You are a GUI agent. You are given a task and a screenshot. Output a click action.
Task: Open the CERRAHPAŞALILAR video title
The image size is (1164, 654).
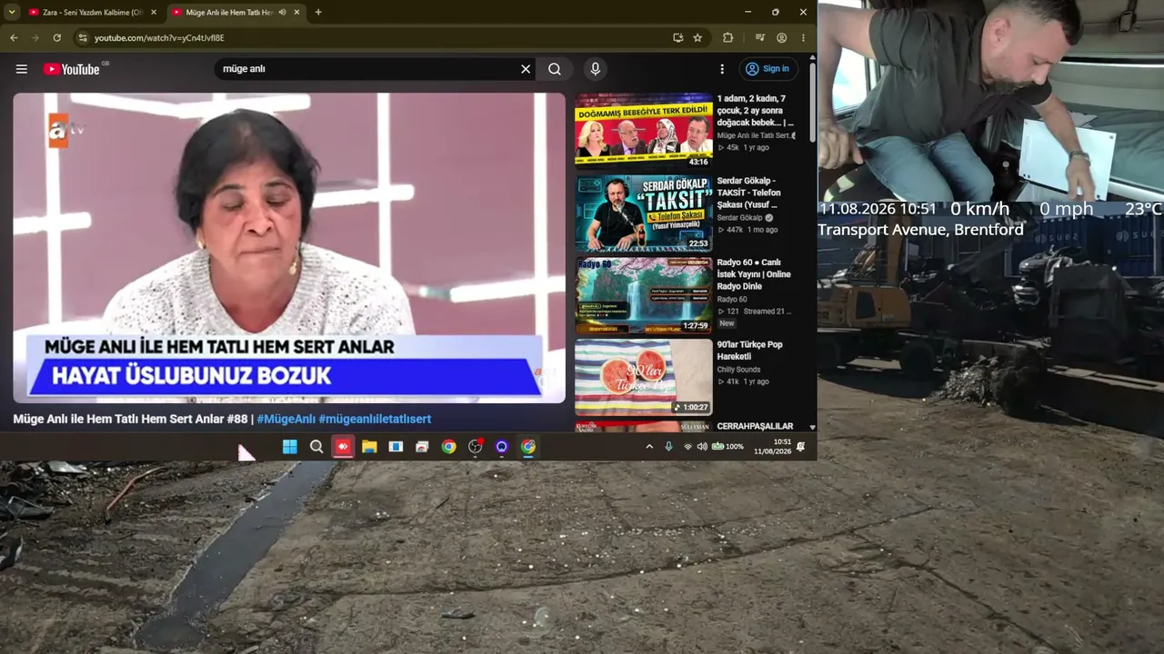click(x=755, y=426)
